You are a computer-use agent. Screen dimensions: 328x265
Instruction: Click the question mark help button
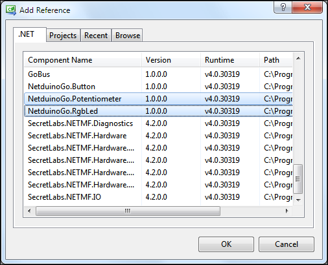click(283, 8)
